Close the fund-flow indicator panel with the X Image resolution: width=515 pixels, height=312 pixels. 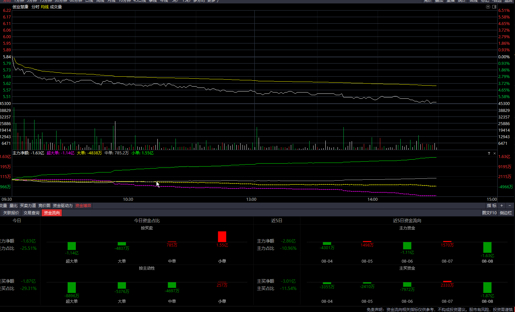pos(495,153)
